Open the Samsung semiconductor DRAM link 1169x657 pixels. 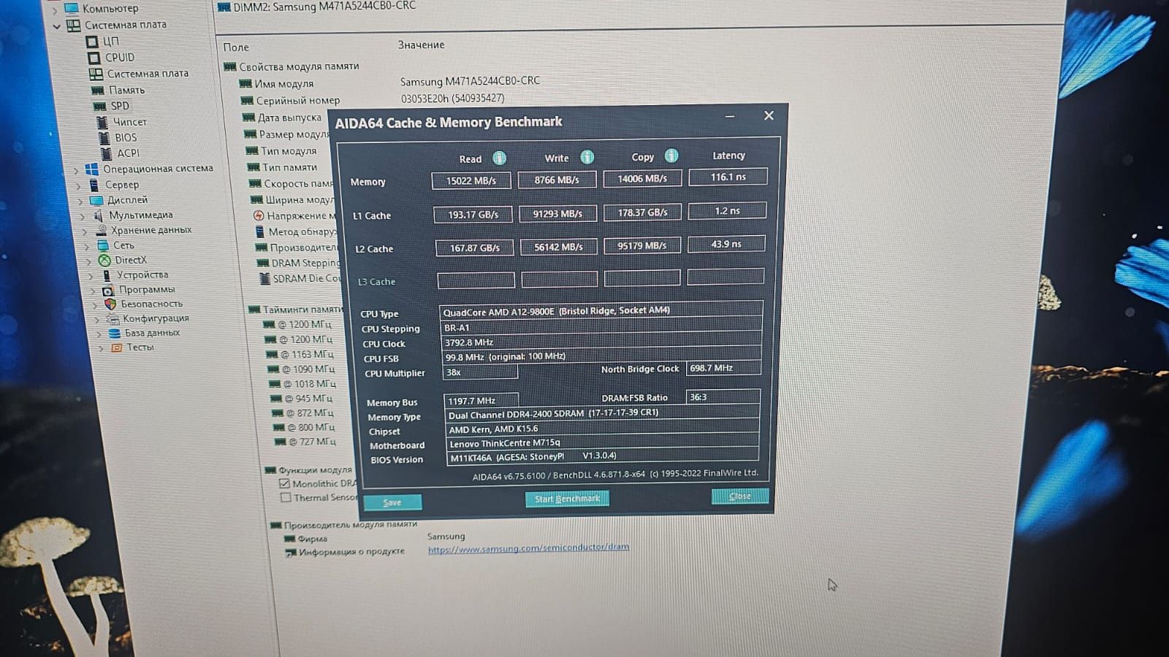pyautogui.click(x=528, y=547)
